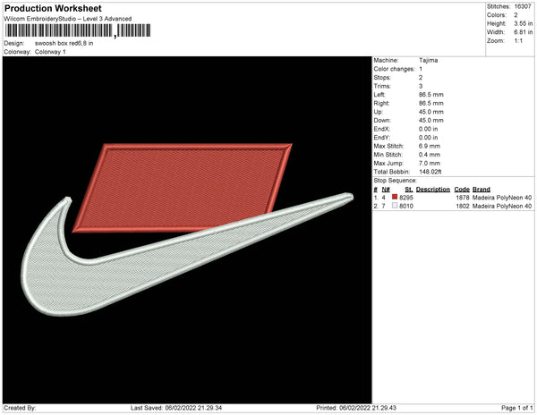The image size is (537, 415).
Task: Select design name 'swoosh box red6,8 in'
Action: pos(64,43)
